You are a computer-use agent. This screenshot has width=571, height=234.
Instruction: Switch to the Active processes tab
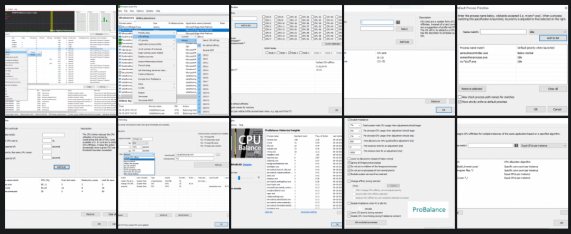pyautogui.click(x=145, y=17)
